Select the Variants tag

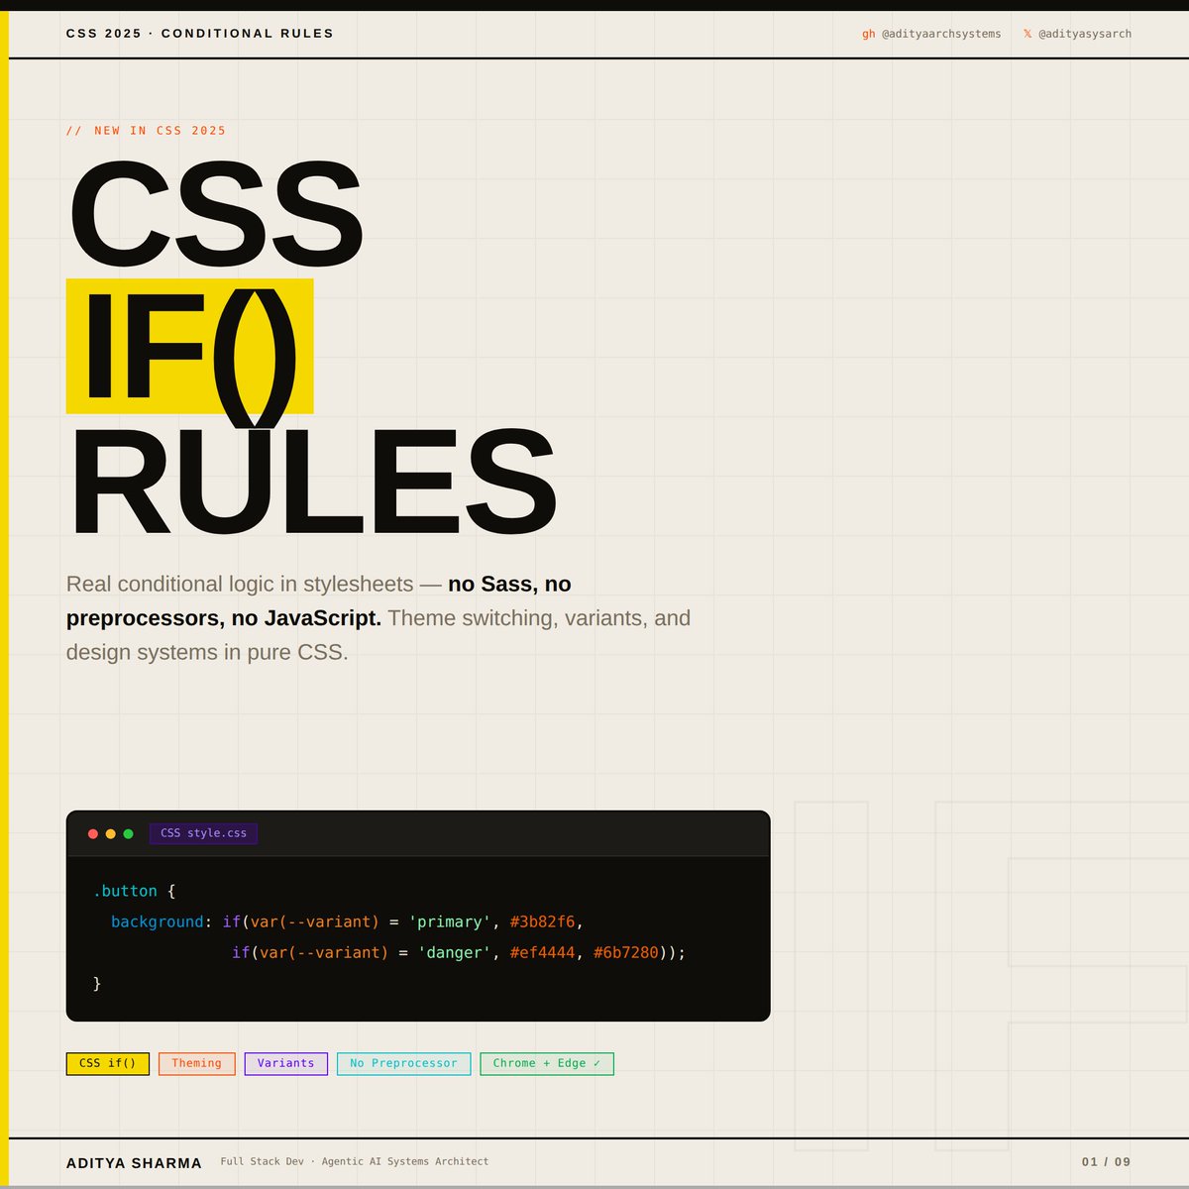pyautogui.click(x=286, y=1063)
